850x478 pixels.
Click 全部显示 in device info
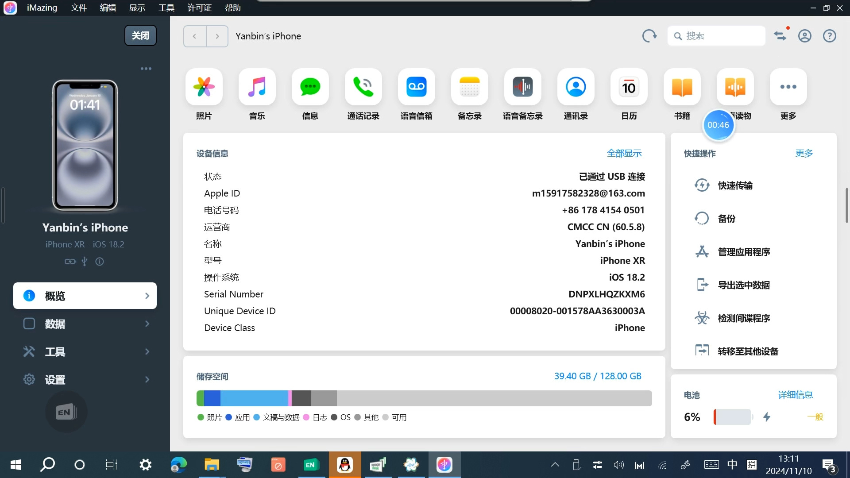coord(624,153)
